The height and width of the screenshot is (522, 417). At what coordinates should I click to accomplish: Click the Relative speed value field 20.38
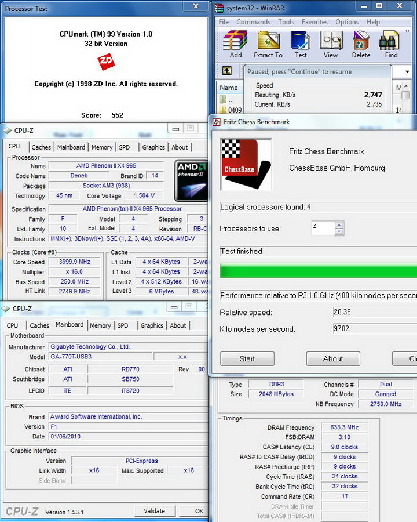(x=375, y=312)
